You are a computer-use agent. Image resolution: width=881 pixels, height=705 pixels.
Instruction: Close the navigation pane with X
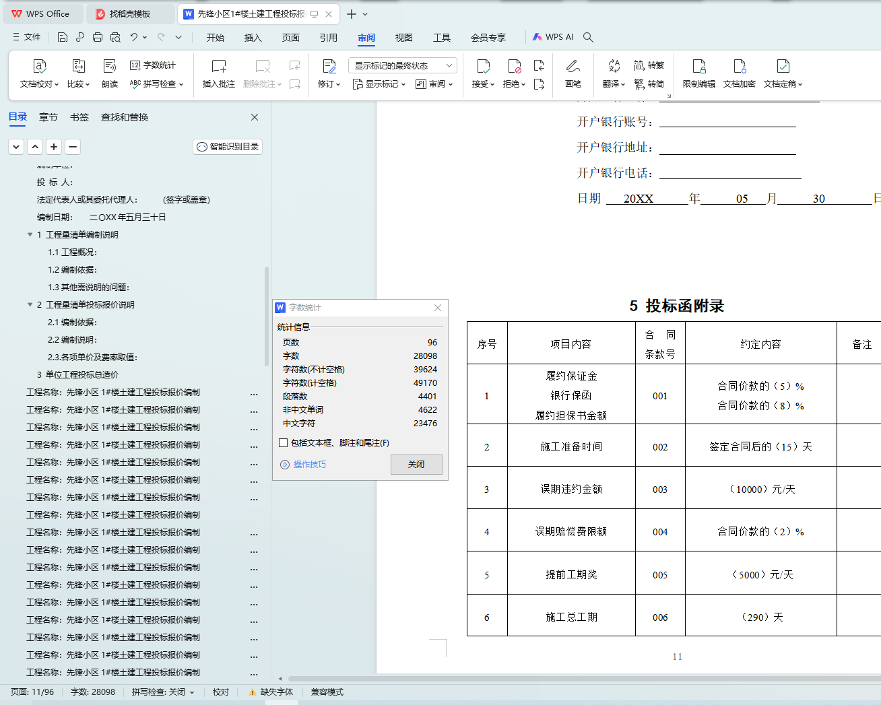point(255,117)
